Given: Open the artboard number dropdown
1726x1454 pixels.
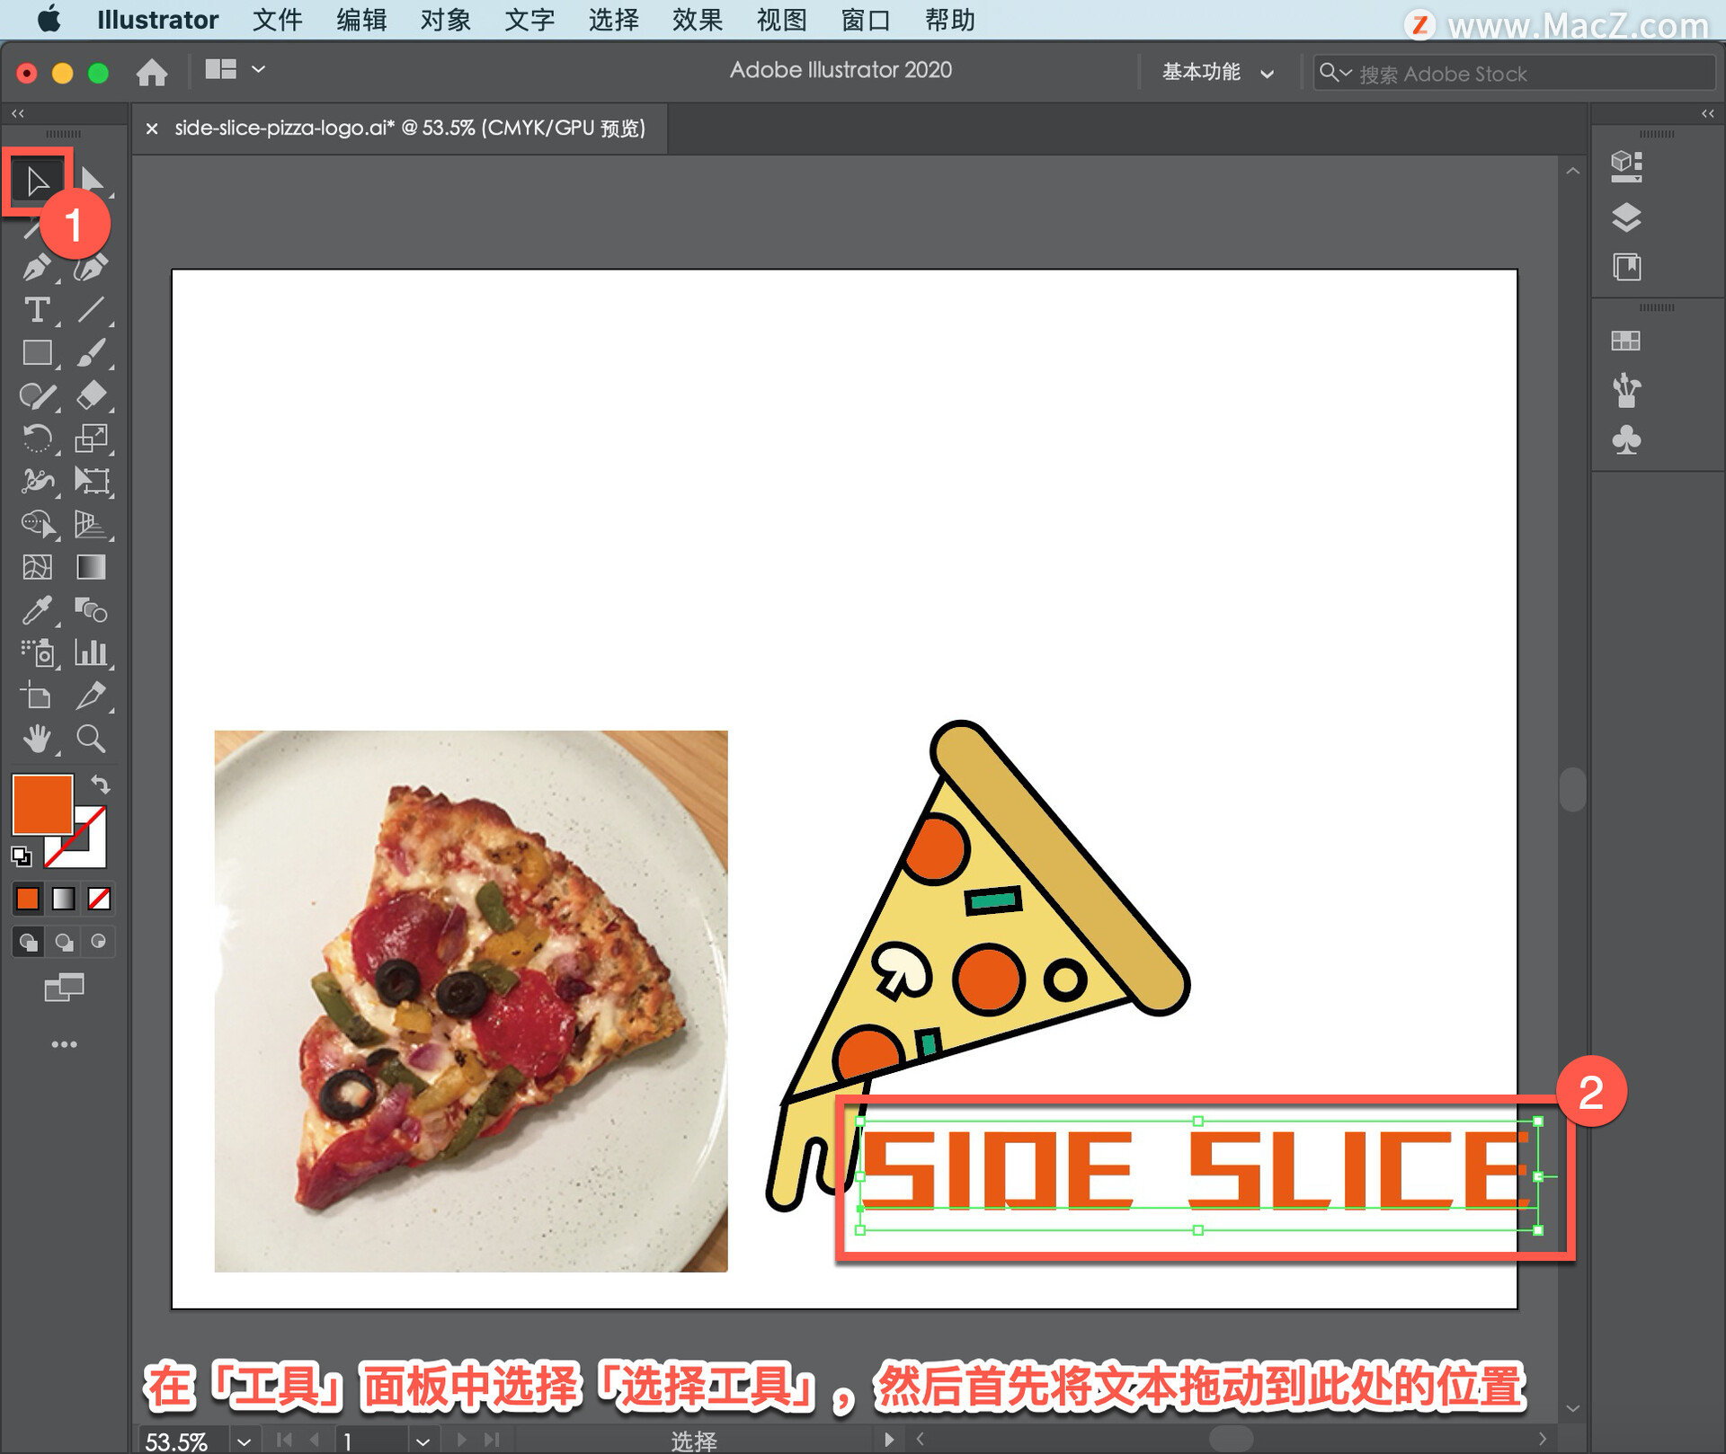Looking at the screenshot, I should pyautogui.click(x=423, y=1441).
